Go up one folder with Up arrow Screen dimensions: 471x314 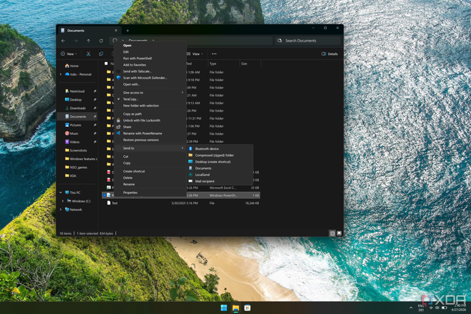(88, 40)
